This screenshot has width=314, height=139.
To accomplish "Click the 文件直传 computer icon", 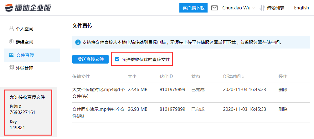I will pyautogui.click(x=11, y=55).
